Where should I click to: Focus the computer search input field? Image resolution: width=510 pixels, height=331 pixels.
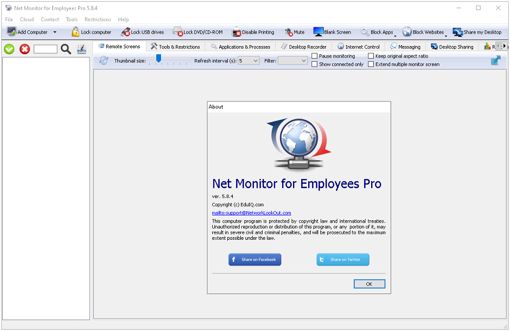coord(46,49)
